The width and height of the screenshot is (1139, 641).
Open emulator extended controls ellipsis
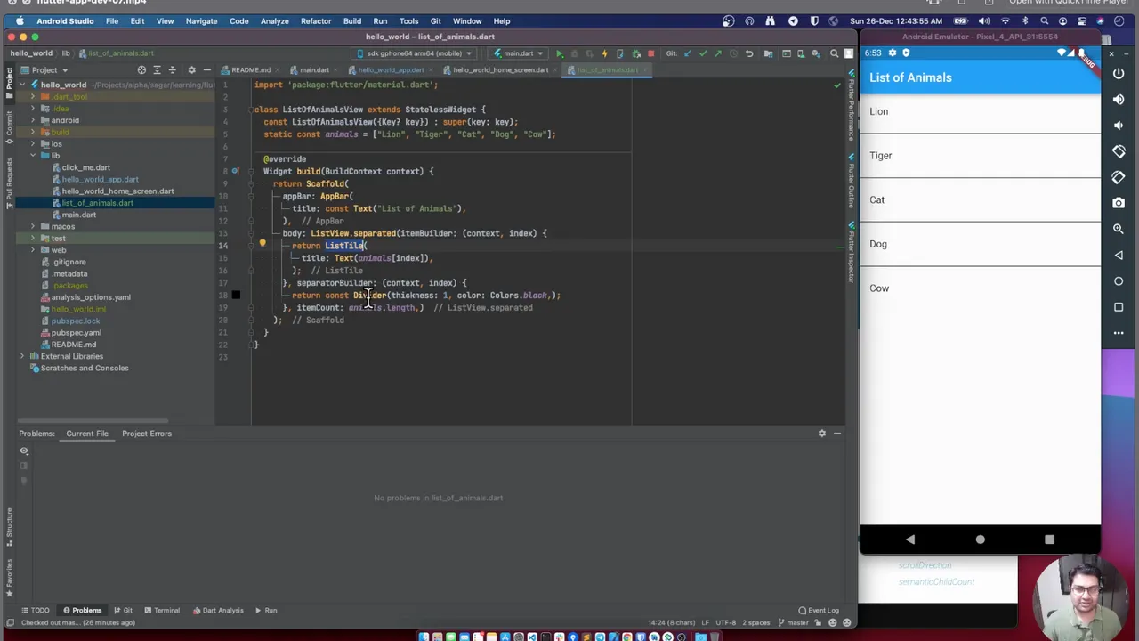tap(1119, 333)
